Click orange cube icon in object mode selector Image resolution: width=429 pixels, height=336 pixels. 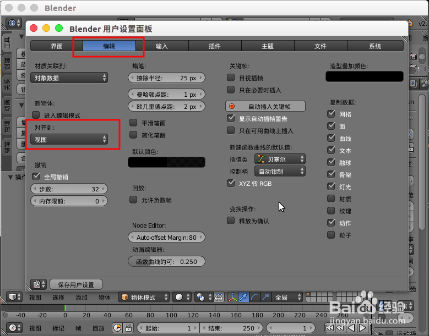point(125,297)
